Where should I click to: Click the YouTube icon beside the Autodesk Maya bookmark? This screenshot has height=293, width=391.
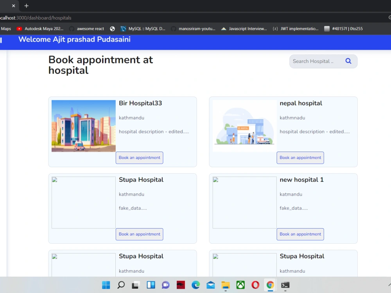pos(19,29)
